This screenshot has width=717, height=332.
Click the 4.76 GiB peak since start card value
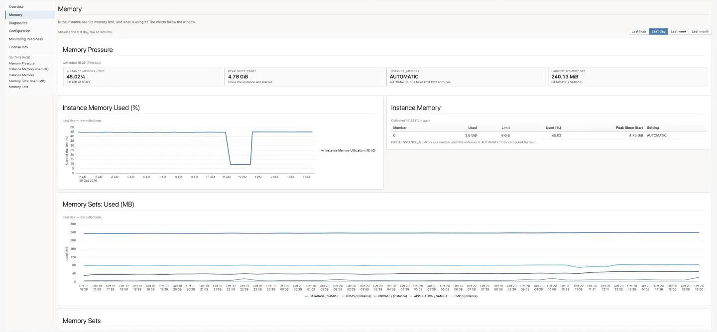point(238,77)
